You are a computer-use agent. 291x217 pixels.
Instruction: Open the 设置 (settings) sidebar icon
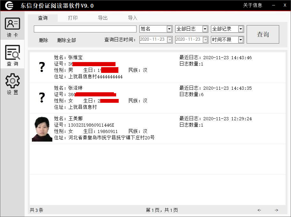(x=12, y=83)
